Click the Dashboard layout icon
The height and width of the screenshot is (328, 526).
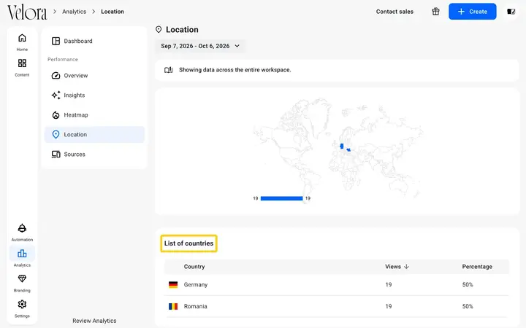pos(56,41)
